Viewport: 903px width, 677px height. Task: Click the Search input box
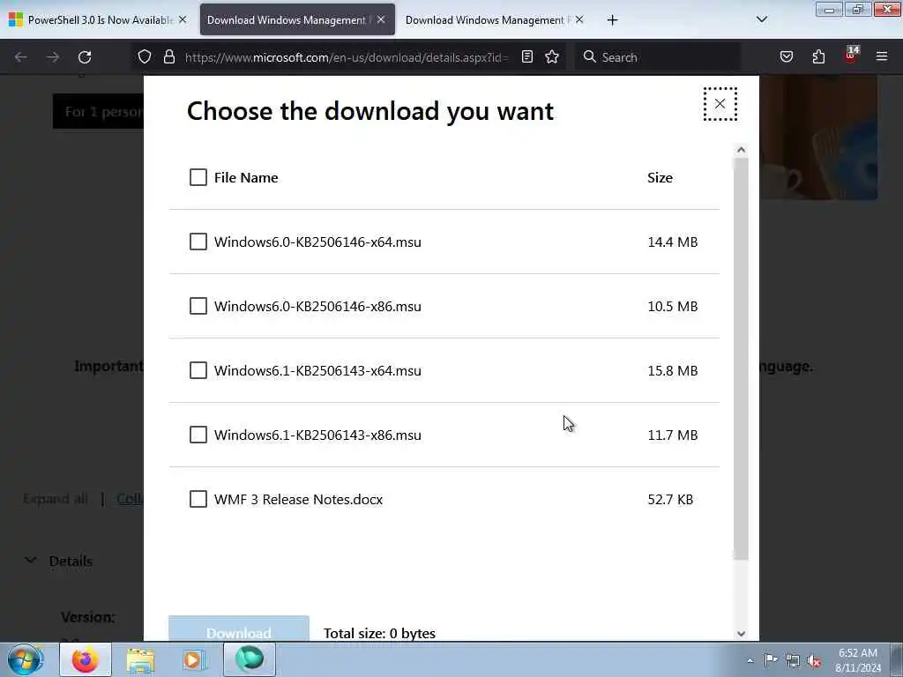coord(658,57)
